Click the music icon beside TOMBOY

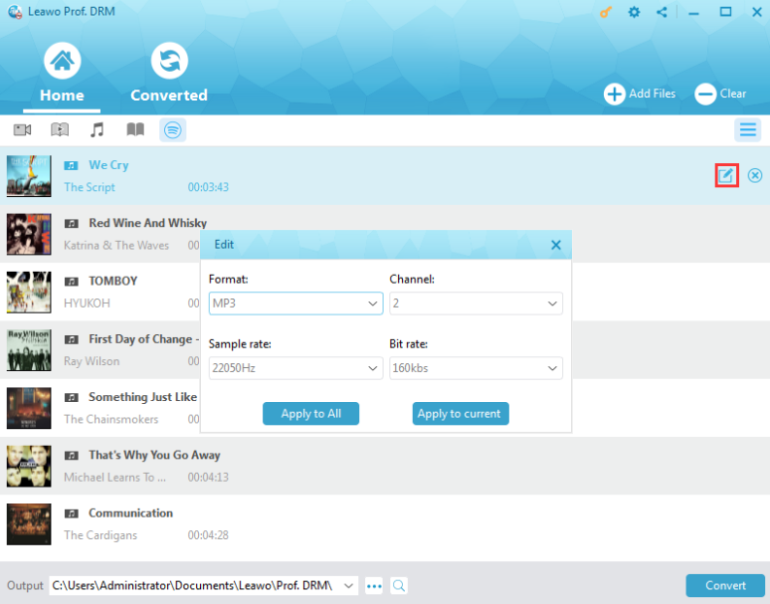pyautogui.click(x=72, y=282)
